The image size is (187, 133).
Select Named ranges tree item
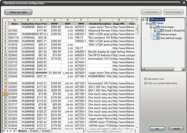point(168,35)
